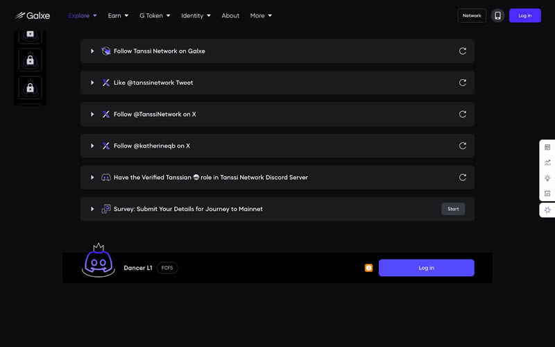The image size is (555, 347).
Task: Click the FCFS tag beside Dancer L1
Action: pyautogui.click(x=167, y=268)
